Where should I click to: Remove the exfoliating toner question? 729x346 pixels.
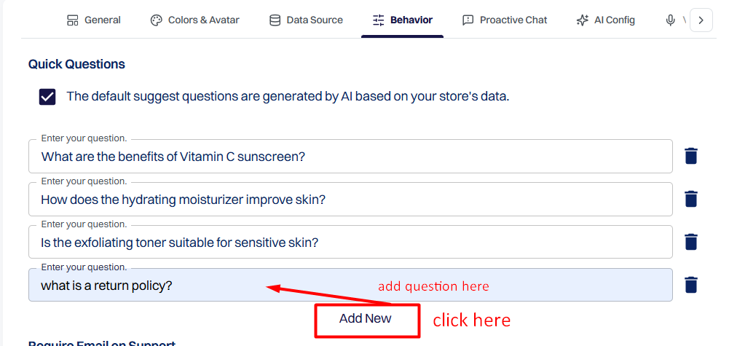(691, 242)
